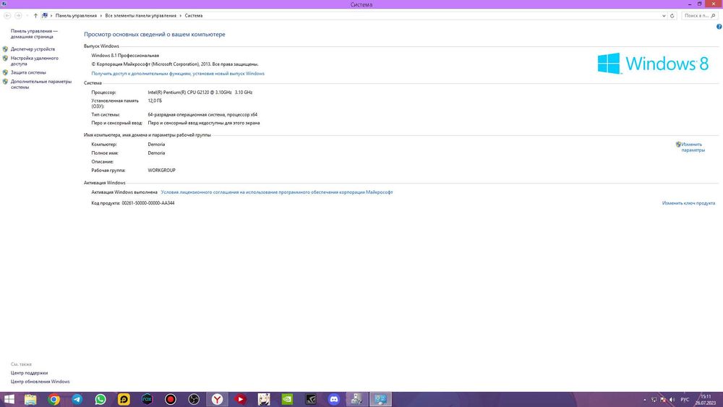Select 'Система' in the breadcrumb
The height and width of the screenshot is (407, 723).
pos(194,16)
